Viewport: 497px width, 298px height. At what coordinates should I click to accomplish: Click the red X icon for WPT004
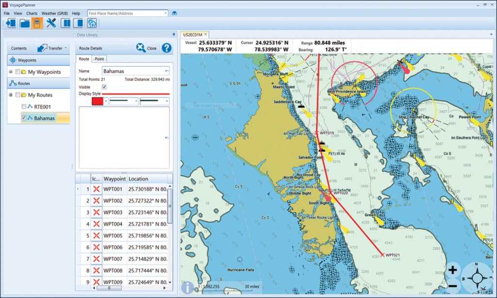point(97,224)
